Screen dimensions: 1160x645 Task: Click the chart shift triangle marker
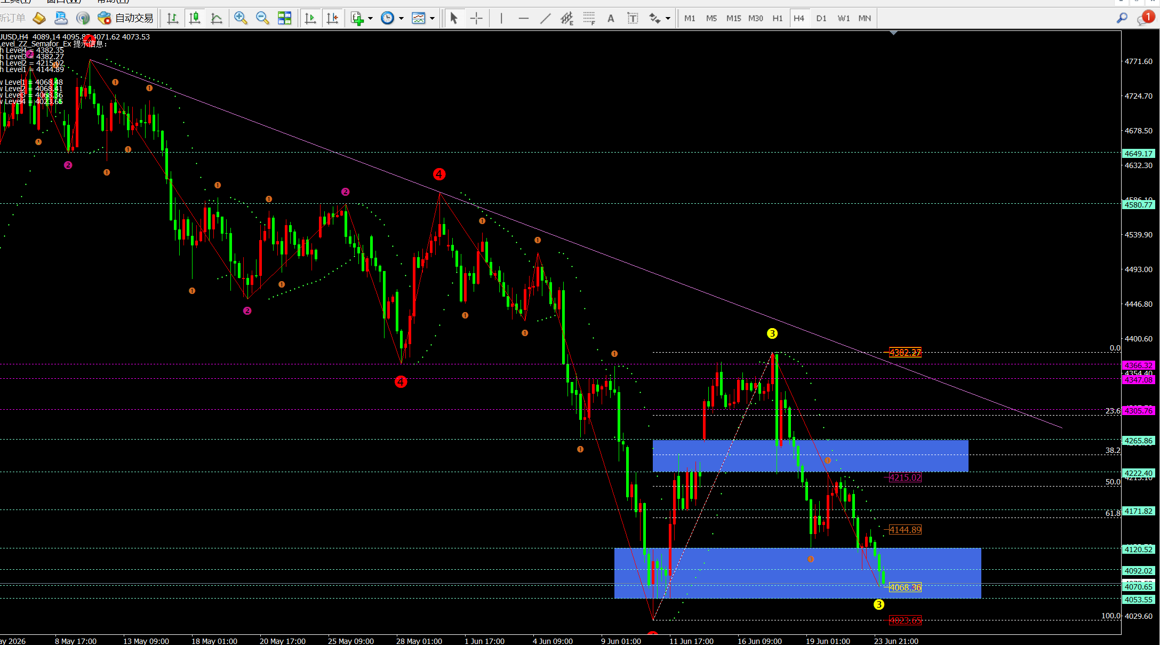tap(894, 33)
